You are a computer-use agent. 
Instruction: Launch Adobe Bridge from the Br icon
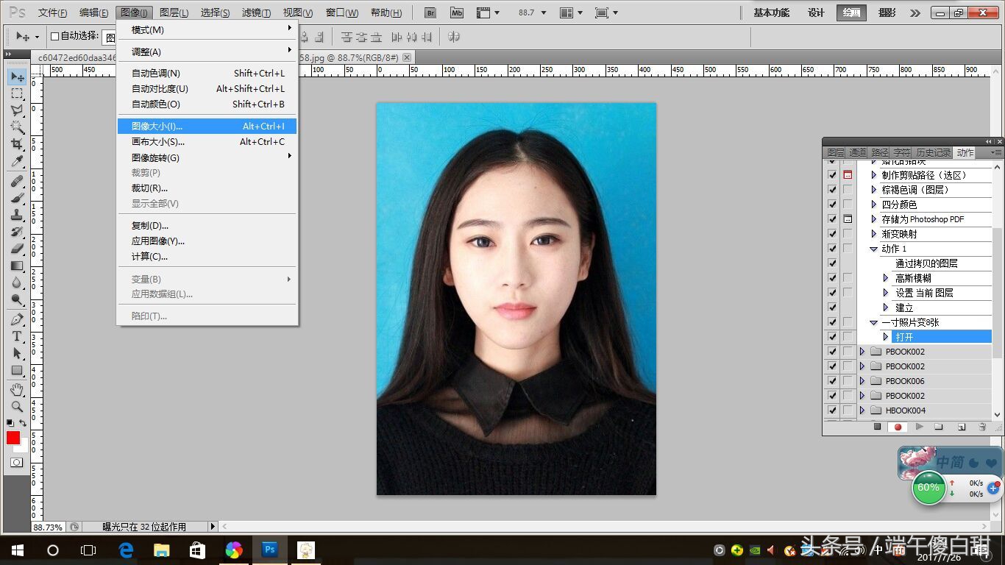point(431,13)
